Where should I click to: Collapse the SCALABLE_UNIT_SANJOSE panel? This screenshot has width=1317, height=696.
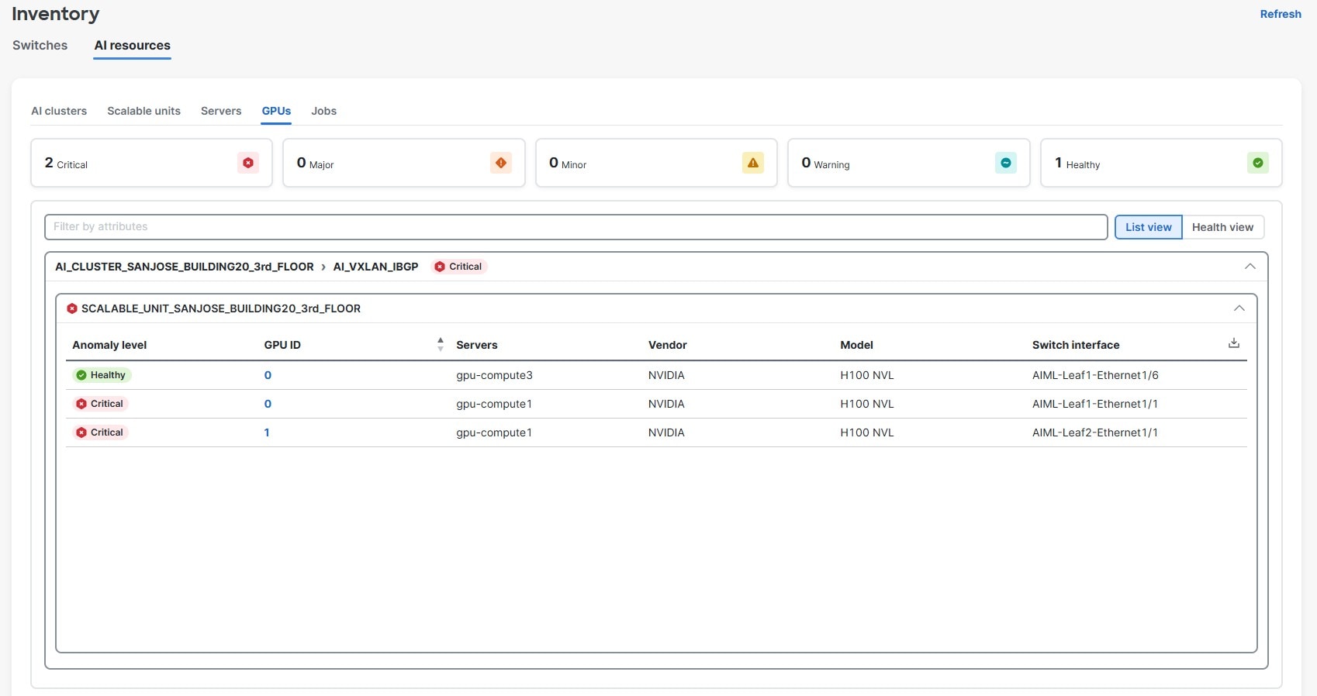[1239, 308]
